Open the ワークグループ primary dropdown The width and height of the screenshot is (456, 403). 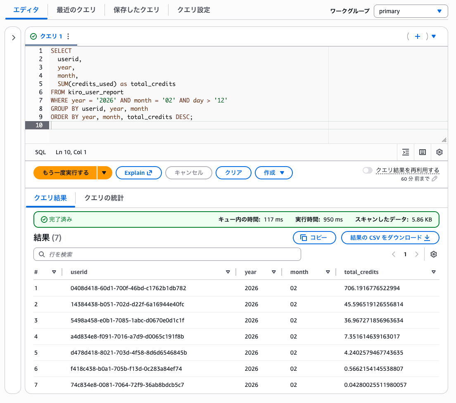pyautogui.click(x=411, y=11)
